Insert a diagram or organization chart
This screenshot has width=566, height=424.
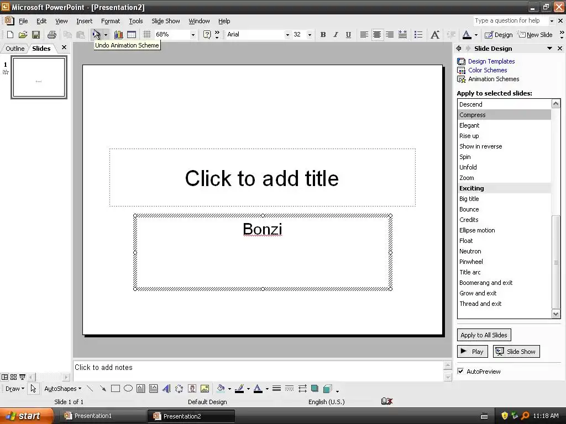tap(179, 389)
